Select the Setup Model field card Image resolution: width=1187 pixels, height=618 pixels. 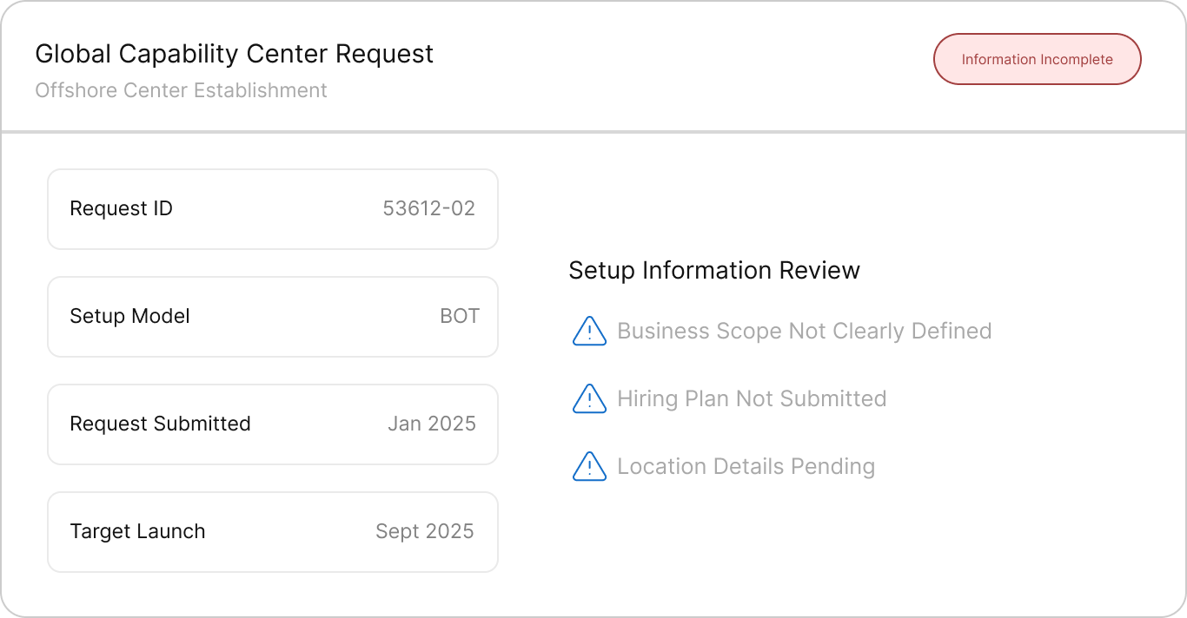[272, 317]
